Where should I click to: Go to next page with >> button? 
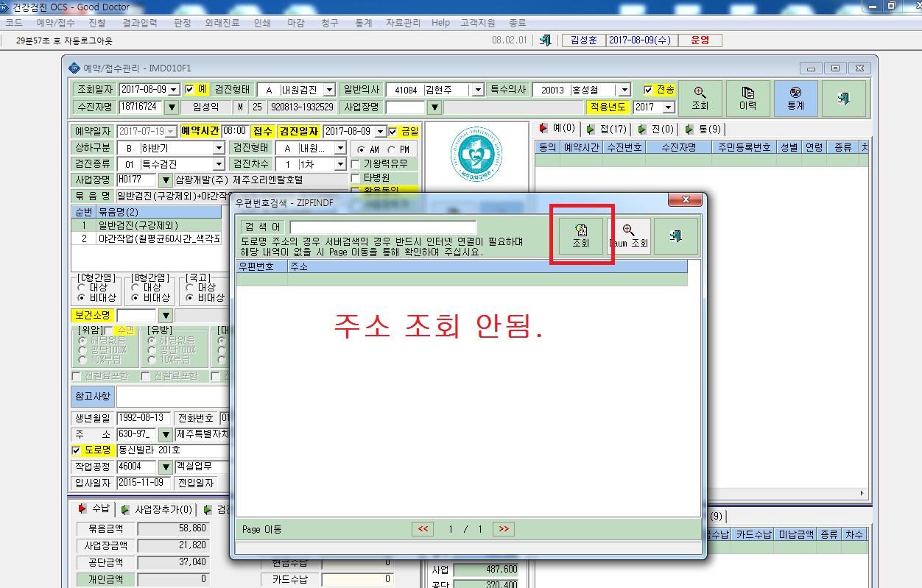pyautogui.click(x=503, y=529)
